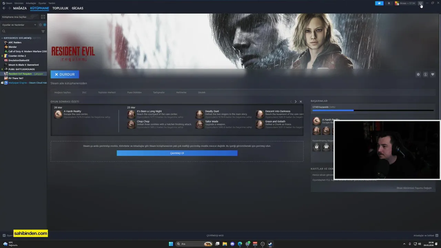441x248 pixels.
Task: Click the Steam announcements megaphone button
Action: point(379,3)
